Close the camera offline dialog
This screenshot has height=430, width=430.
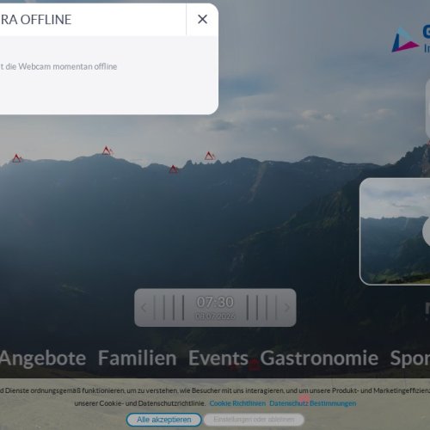pos(202,20)
